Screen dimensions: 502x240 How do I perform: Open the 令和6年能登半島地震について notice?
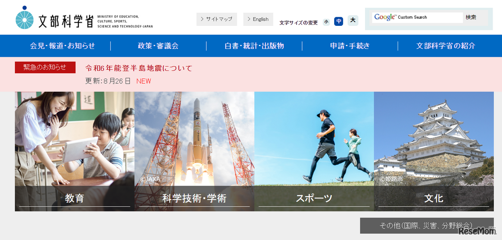click(139, 68)
